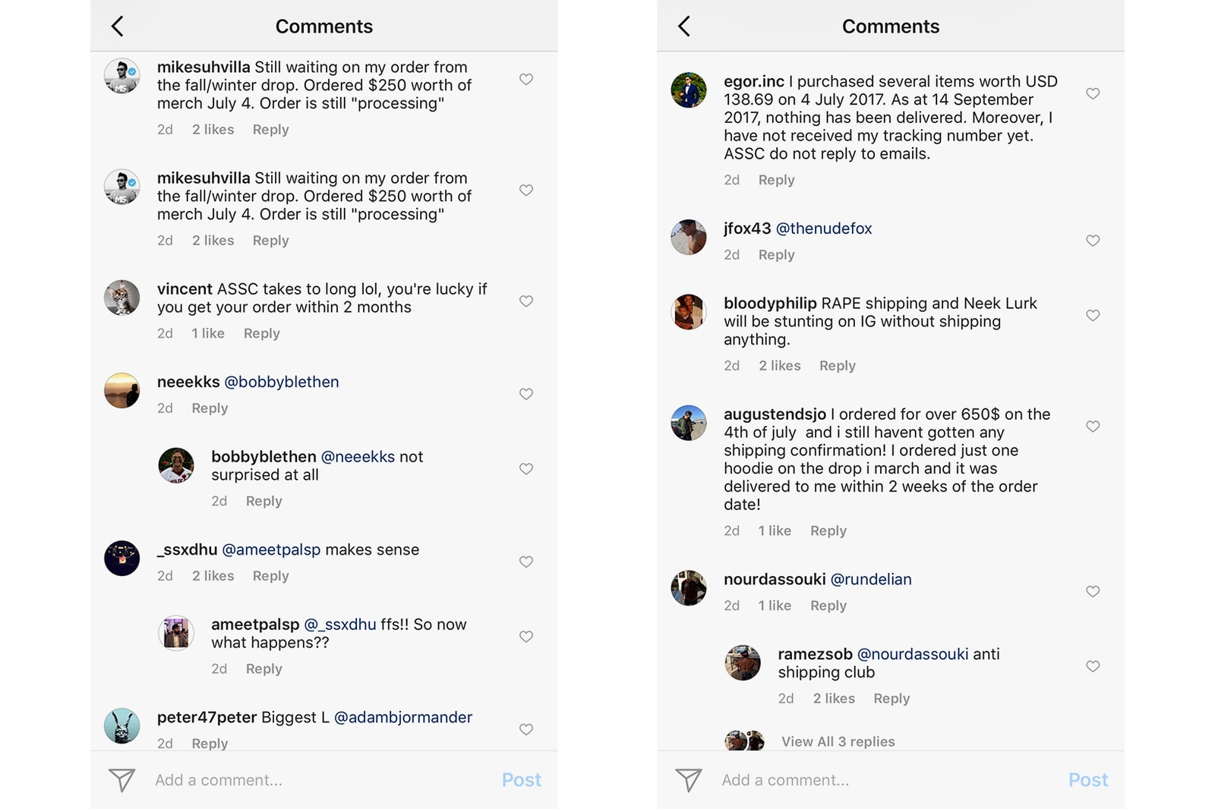This screenshot has height=809, width=1215.
Task: Tap direct message icon in left panel
Action: [x=121, y=779]
